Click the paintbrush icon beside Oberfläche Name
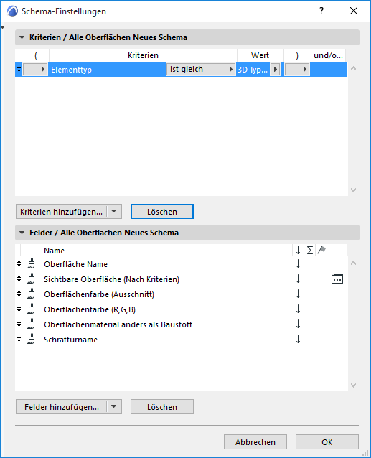 point(31,263)
